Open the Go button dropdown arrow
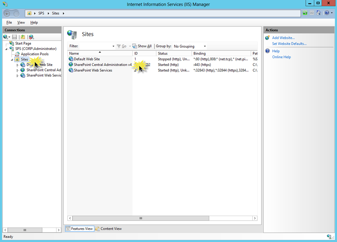337x242 pixels. click(130, 46)
